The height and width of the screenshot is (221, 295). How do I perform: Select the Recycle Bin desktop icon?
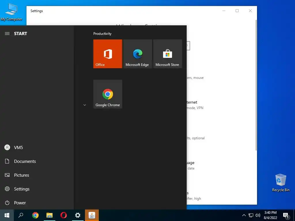click(x=281, y=183)
